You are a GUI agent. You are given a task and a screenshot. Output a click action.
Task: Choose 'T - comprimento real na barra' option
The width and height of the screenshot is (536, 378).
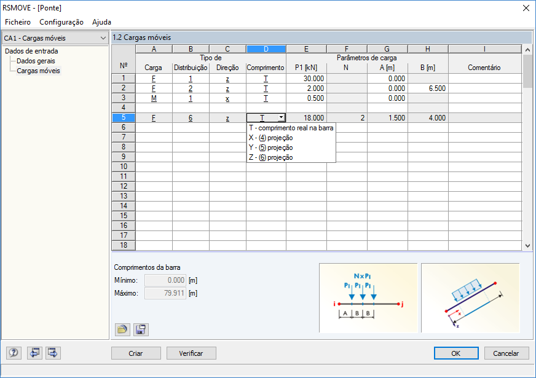pos(291,128)
